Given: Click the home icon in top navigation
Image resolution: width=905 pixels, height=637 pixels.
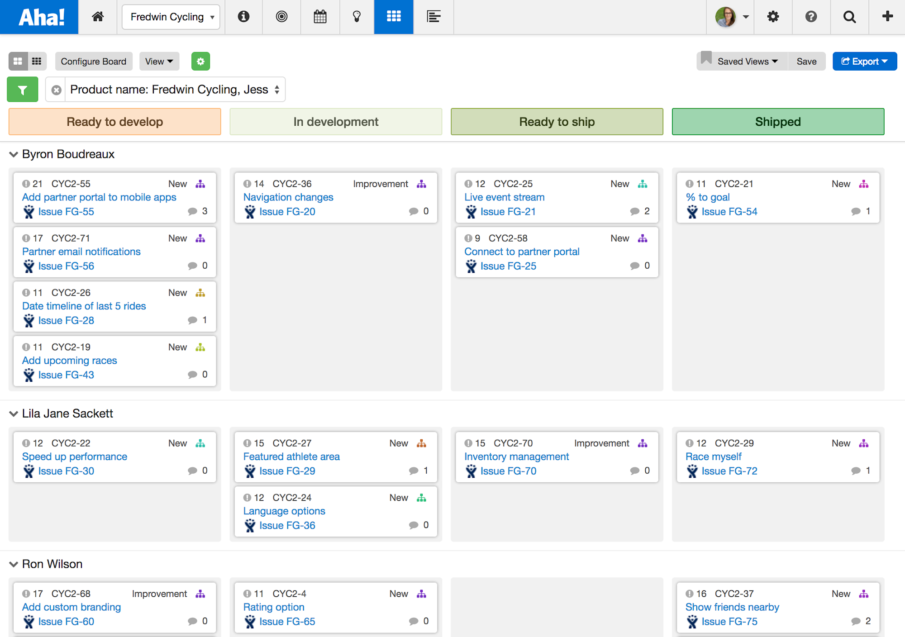Looking at the screenshot, I should coord(98,17).
